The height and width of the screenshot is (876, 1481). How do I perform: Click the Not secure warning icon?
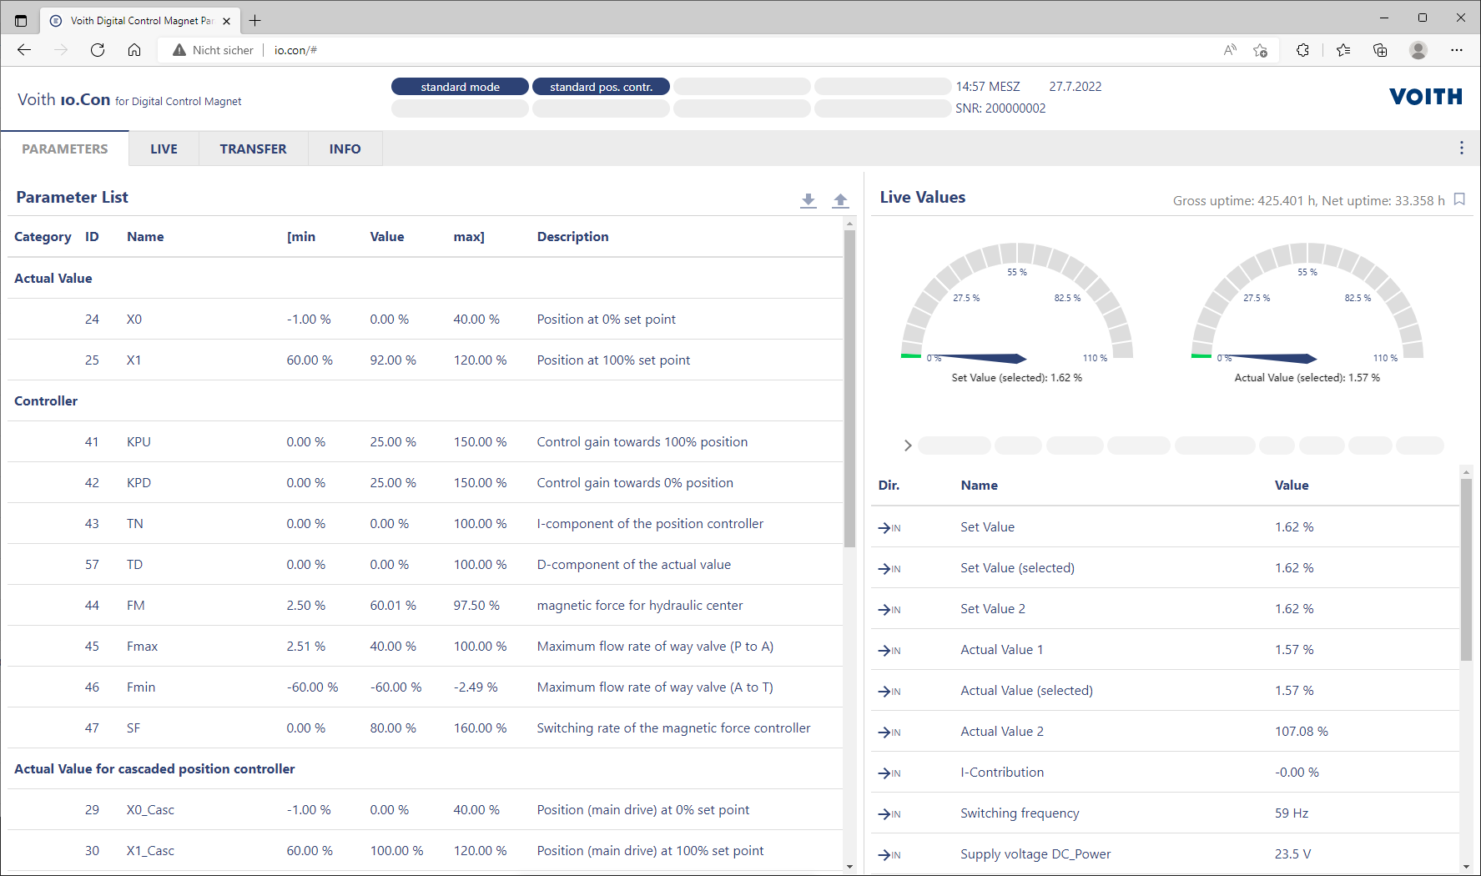click(x=179, y=50)
